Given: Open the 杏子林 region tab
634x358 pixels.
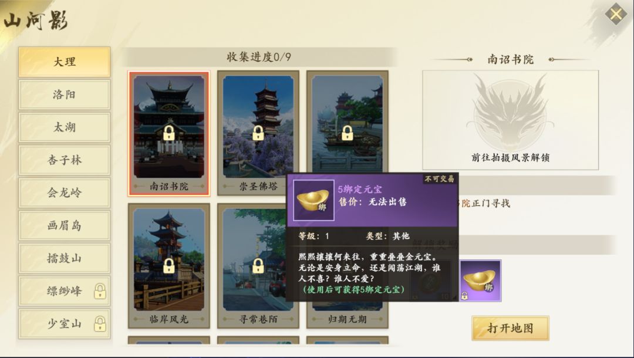Looking at the screenshot, I should pyautogui.click(x=65, y=160).
